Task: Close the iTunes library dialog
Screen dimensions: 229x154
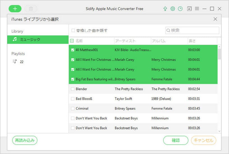Action: tap(215, 19)
